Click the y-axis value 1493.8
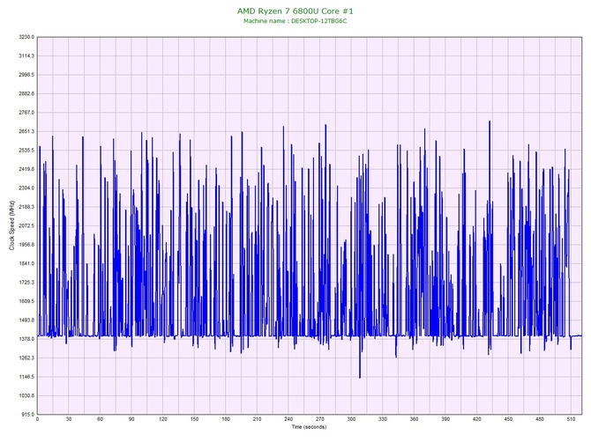Viewport: 591px width, 442px height. point(26,320)
